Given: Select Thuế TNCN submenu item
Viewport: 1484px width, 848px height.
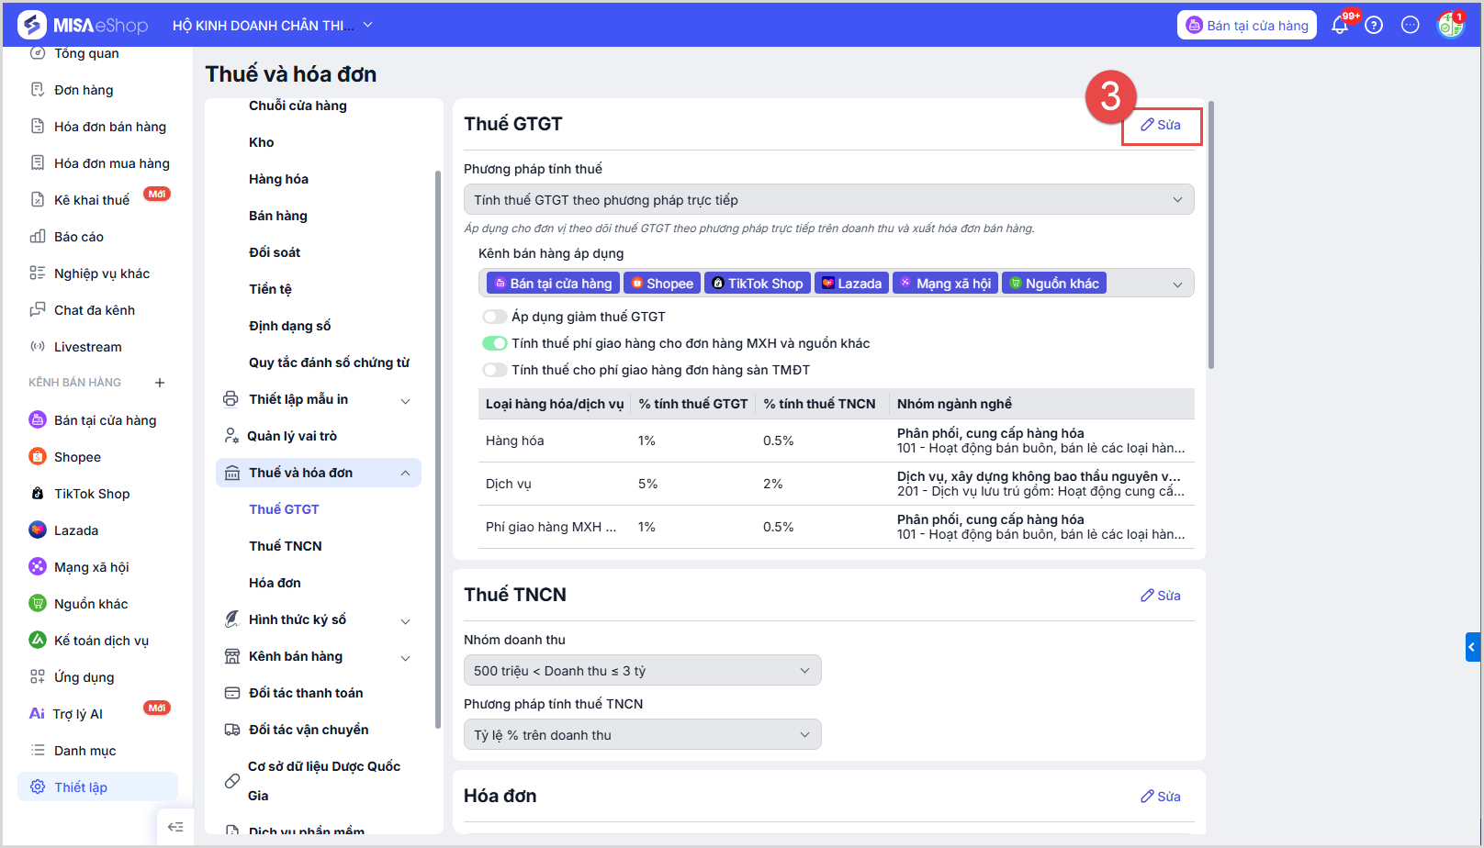Looking at the screenshot, I should [x=286, y=546].
